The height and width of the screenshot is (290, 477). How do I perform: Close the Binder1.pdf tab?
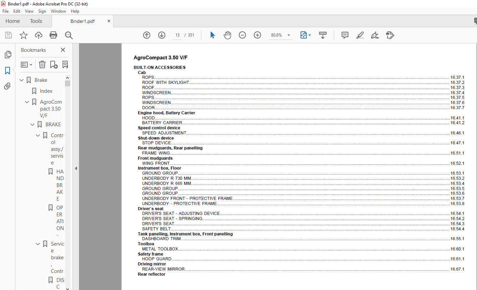pyautogui.click(x=109, y=21)
